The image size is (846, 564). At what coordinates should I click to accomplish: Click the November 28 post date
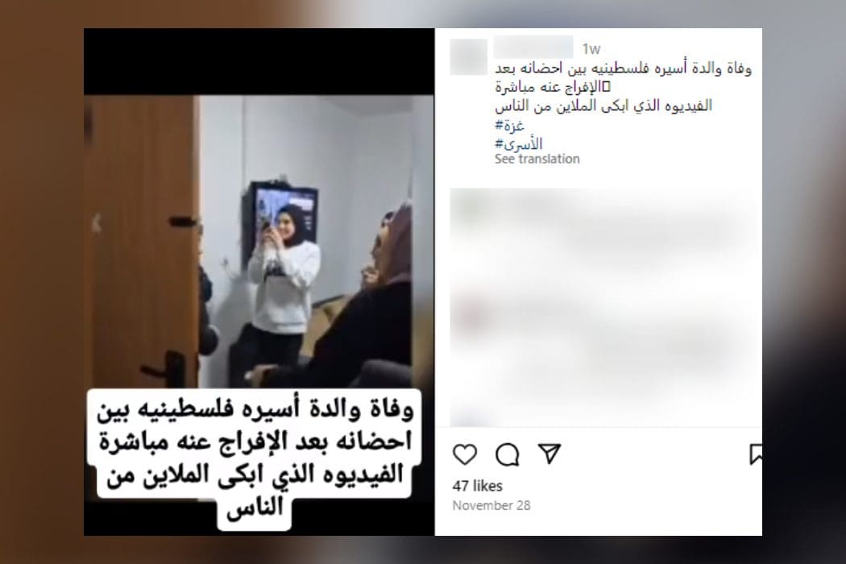point(491,506)
